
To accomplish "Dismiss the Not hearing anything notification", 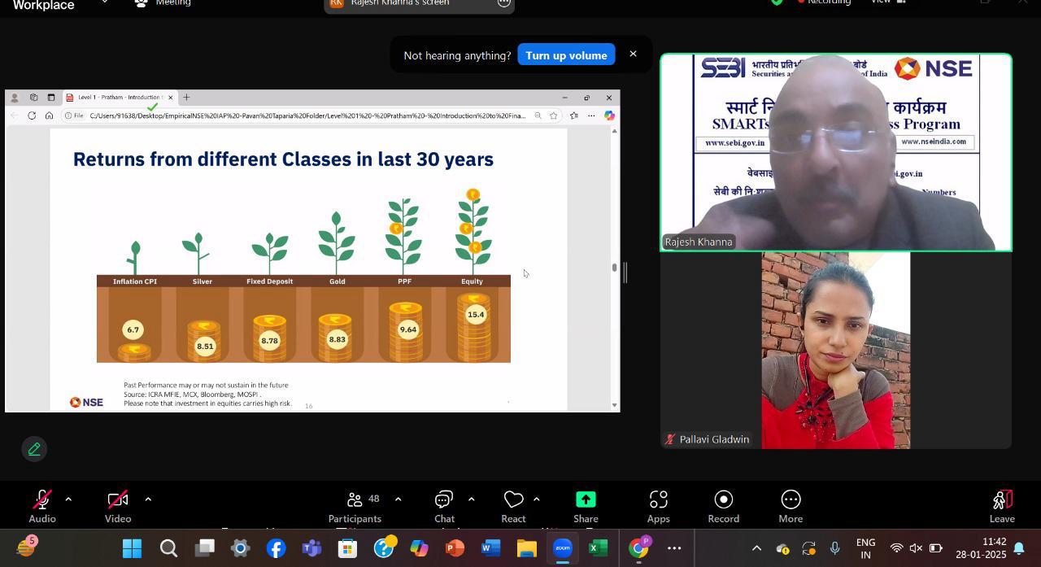I will pyautogui.click(x=633, y=54).
